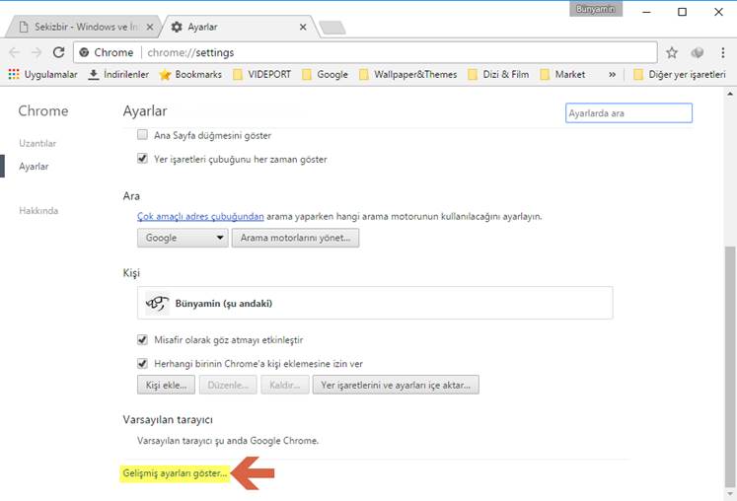Enable Ana Sayfa düğmesini göster checkbox
The height and width of the screenshot is (501, 737).
(x=142, y=135)
